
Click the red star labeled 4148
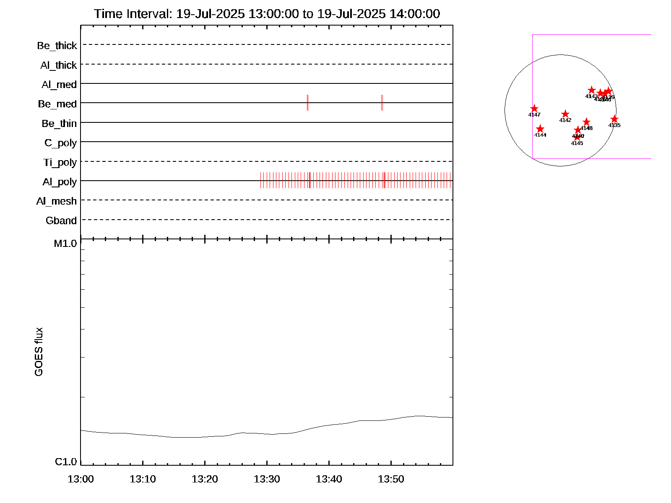(x=586, y=122)
